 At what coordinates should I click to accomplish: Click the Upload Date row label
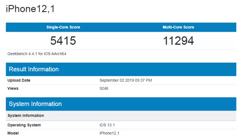[19, 80]
